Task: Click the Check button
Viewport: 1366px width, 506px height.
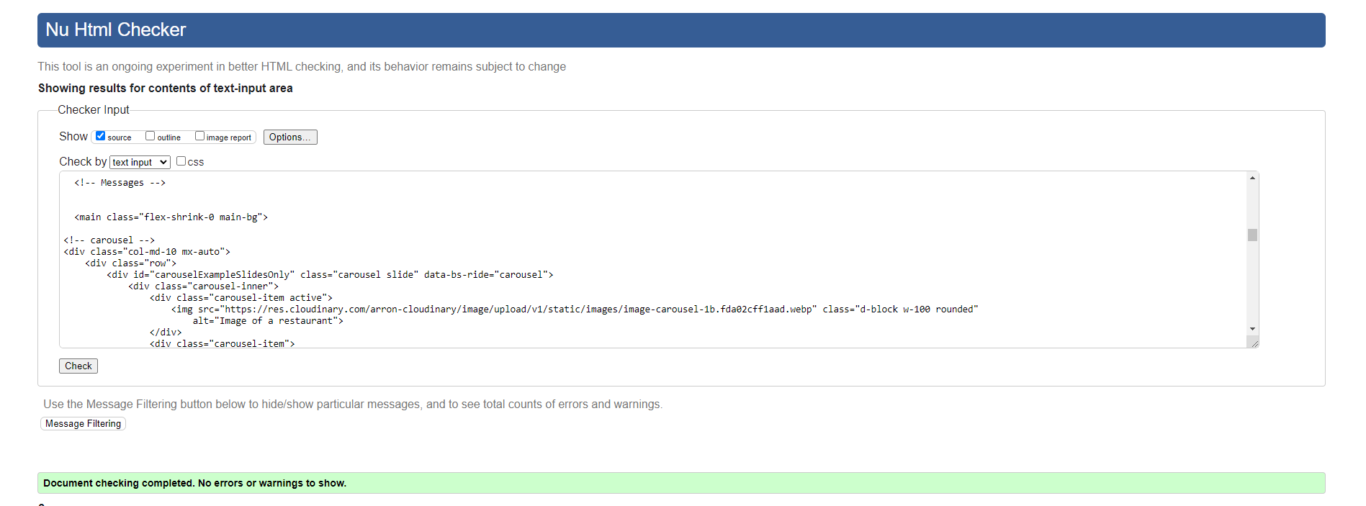Action: [x=78, y=366]
